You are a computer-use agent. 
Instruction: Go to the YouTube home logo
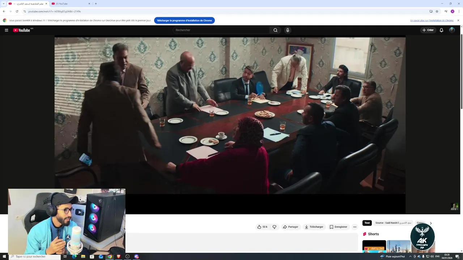pos(22,30)
